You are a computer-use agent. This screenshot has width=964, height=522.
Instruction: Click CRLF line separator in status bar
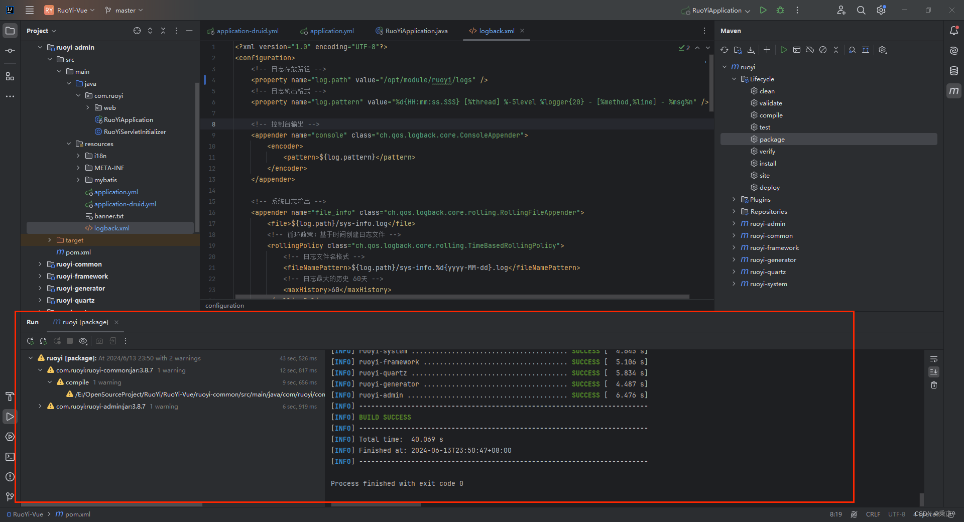(x=873, y=514)
